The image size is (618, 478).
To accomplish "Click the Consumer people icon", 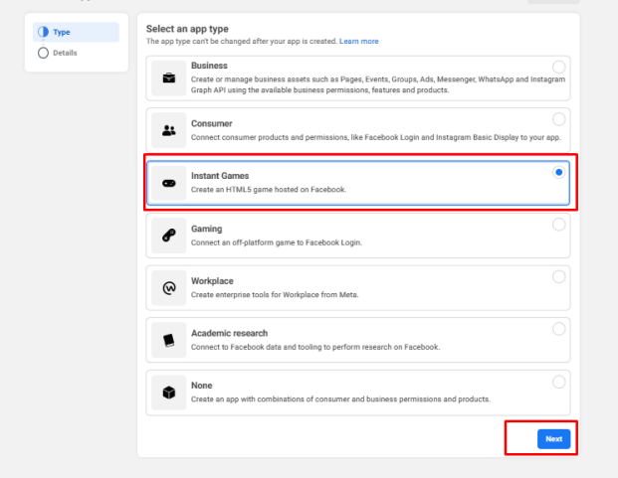I will point(169,130).
